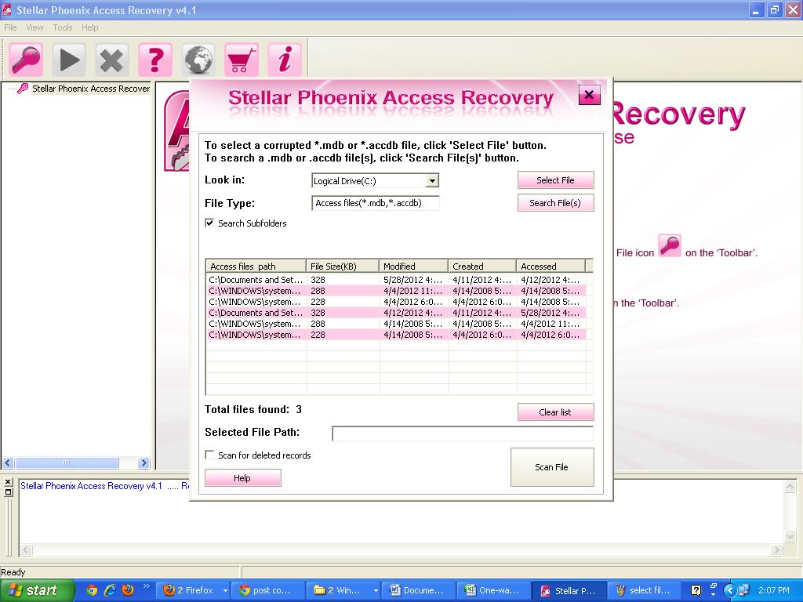This screenshot has height=602, width=803.
Task: Click the Start scan play icon
Action: point(69,60)
